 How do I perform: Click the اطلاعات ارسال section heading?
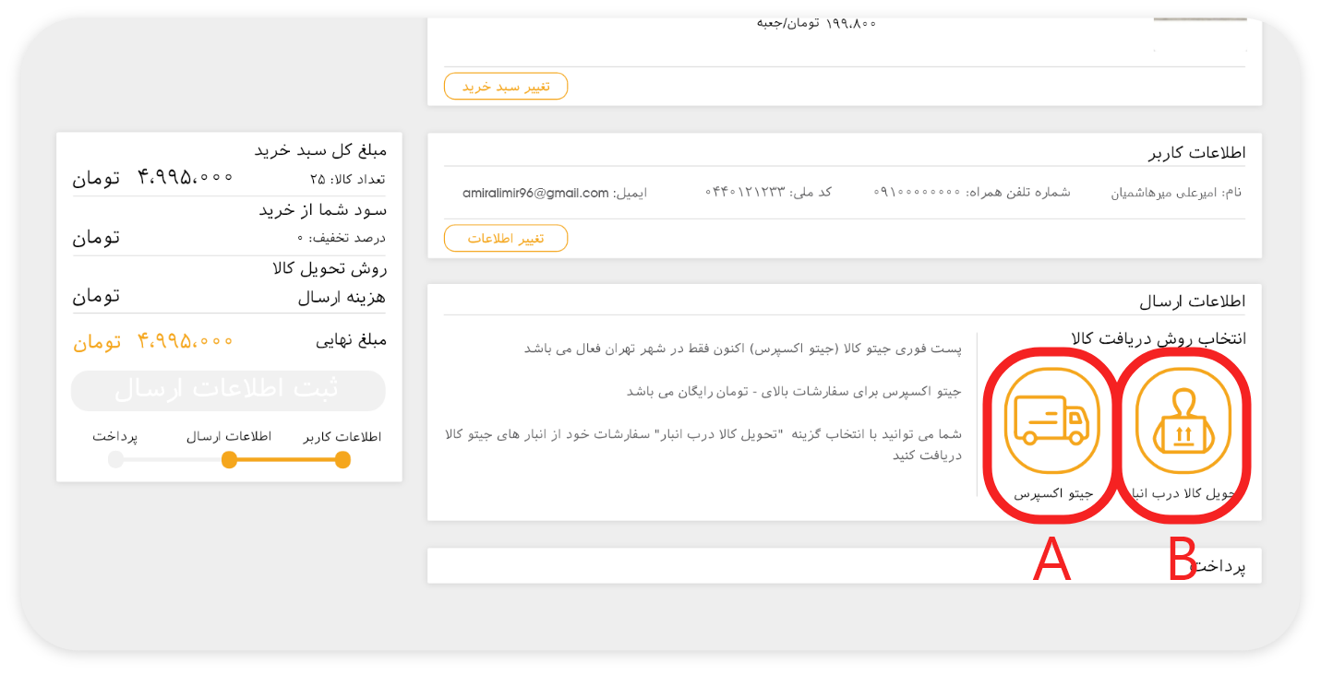tap(1192, 302)
